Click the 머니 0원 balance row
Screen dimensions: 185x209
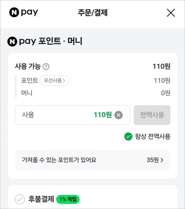coord(96,93)
